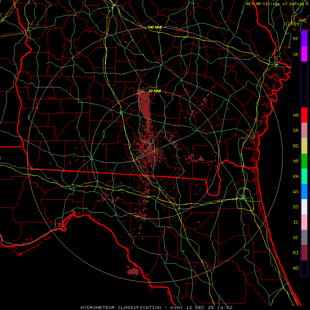The image size is (310, 310).
Task: Click the 50 NMI range ring label
Action: pyautogui.click(x=155, y=91)
